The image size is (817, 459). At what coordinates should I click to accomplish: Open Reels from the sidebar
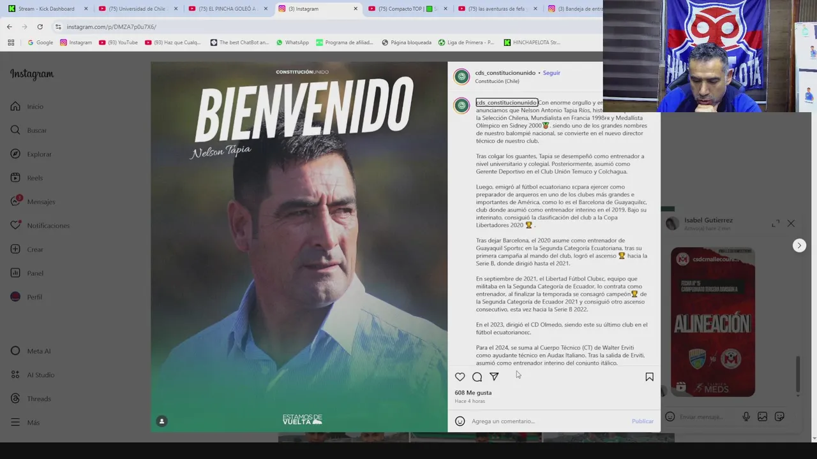click(x=26, y=178)
